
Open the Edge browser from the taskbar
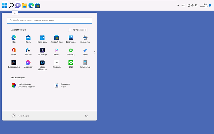31,5
